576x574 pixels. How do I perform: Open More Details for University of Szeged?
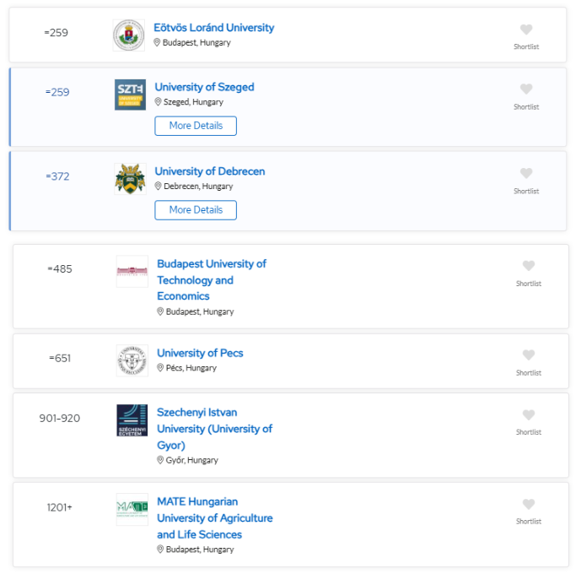pos(196,126)
